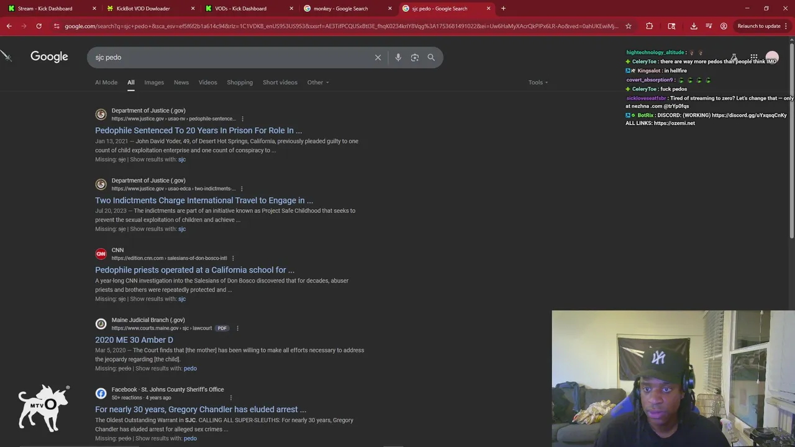Show results with sjc under CNN result

click(x=182, y=299)
